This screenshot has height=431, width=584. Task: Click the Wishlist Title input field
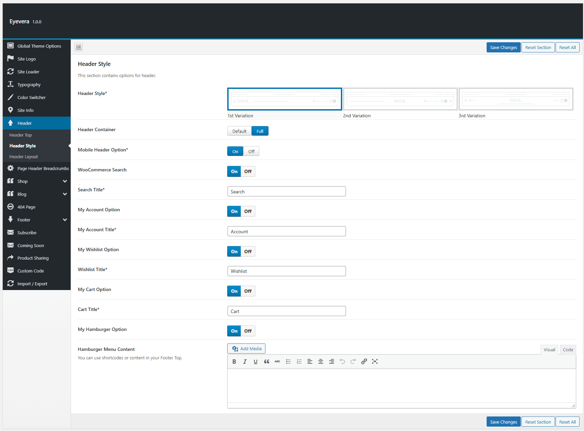[287, 271]
